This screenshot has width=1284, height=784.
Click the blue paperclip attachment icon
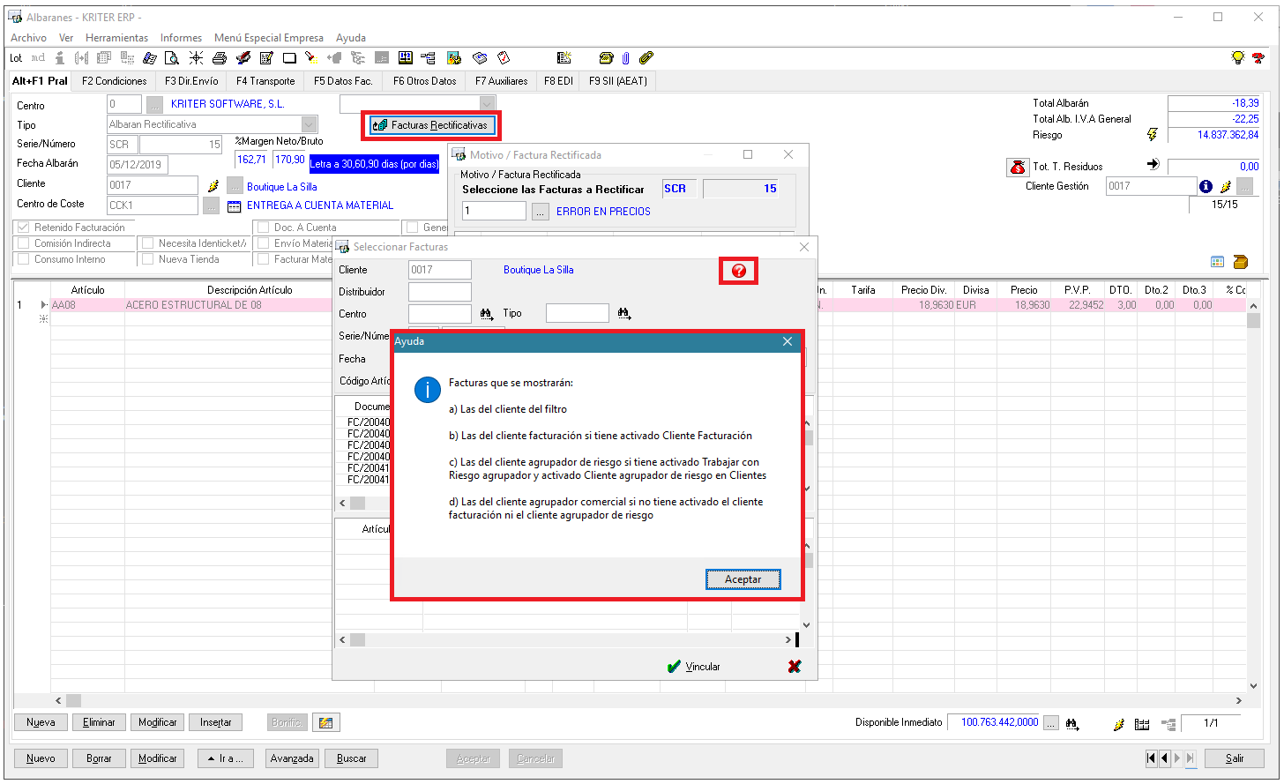625,58
